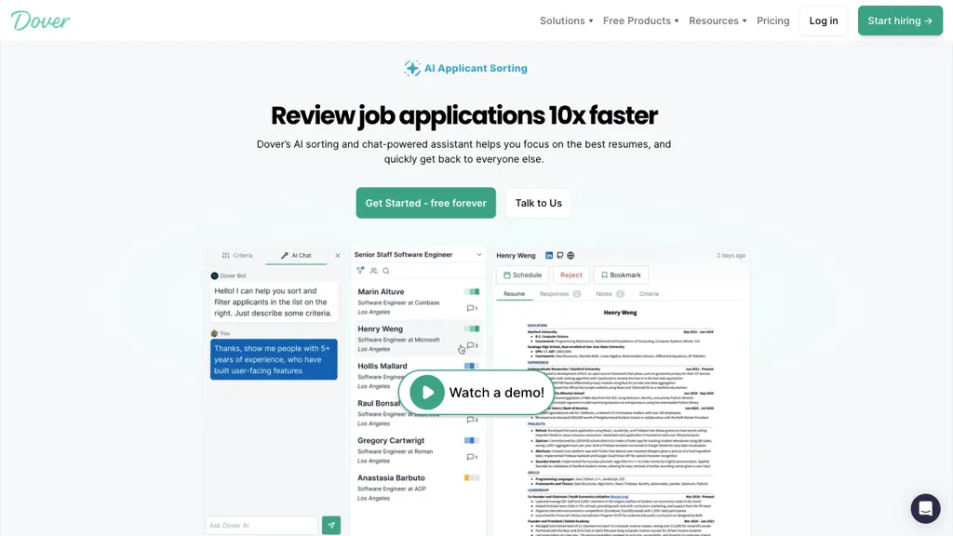Screen dimensions: 953x536
Task: Expand the Solutions dropdown menu
Action: click(566, 20)
